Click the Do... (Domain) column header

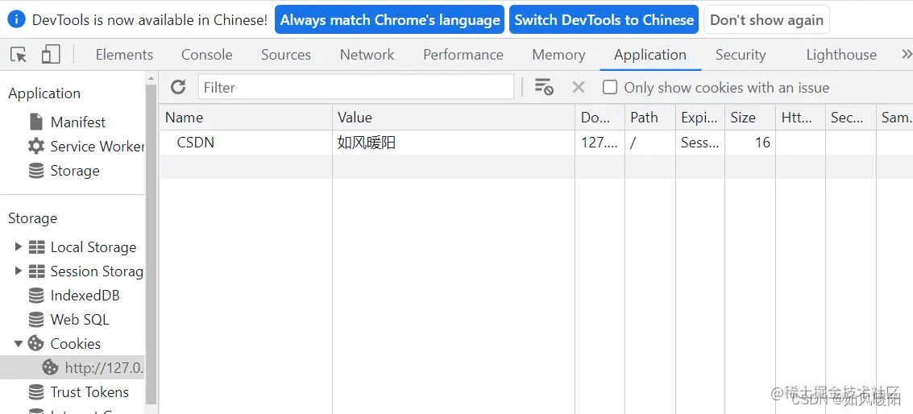600,117
